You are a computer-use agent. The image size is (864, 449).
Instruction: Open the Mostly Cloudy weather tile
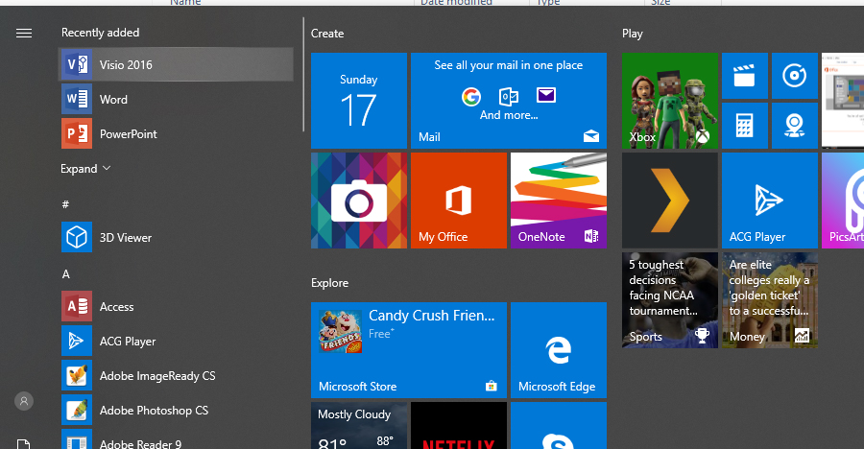(359, 425)
